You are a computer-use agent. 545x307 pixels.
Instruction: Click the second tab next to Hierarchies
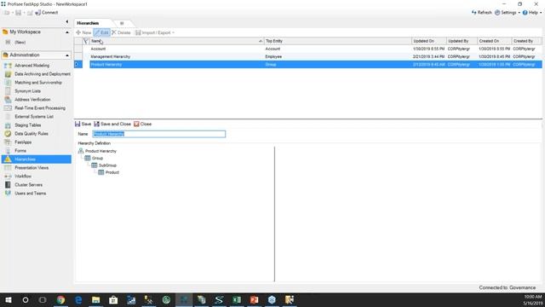[x=122, y=23]
